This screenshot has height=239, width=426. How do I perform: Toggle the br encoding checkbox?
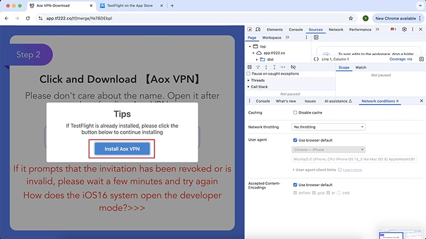point(328,193)
